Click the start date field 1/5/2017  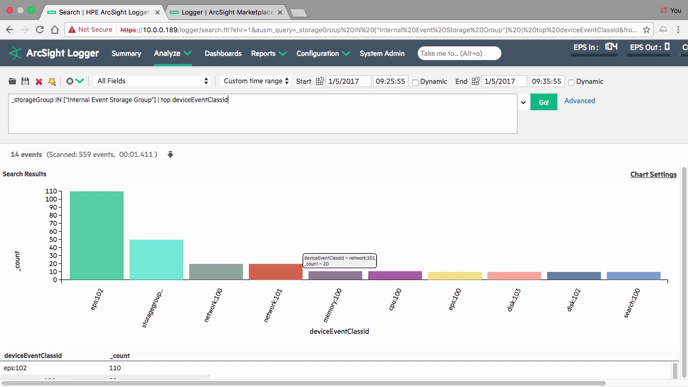coord(348,81)
